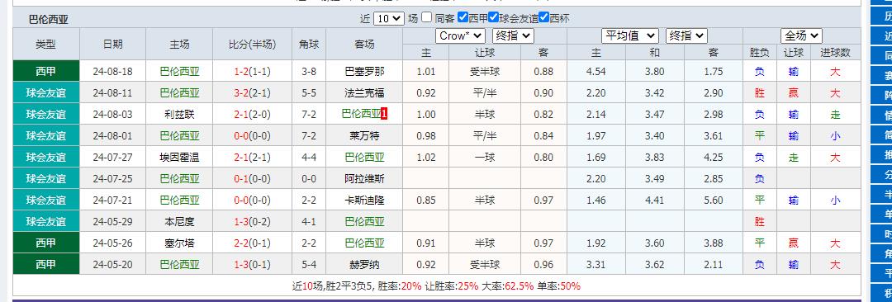Open the 2-1(2-0) score at 利兹联
Screen dimensions: 892x302
252,115
